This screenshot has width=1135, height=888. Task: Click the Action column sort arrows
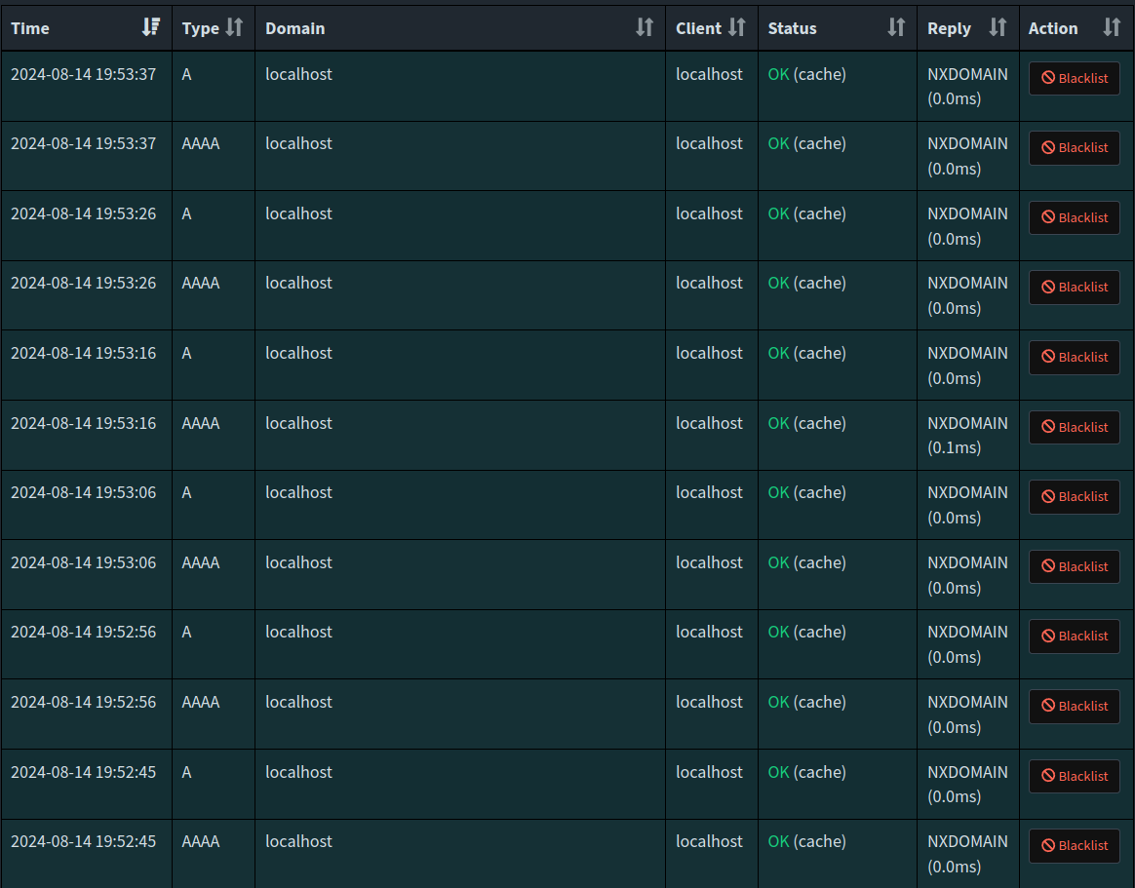pos(1111,27)
